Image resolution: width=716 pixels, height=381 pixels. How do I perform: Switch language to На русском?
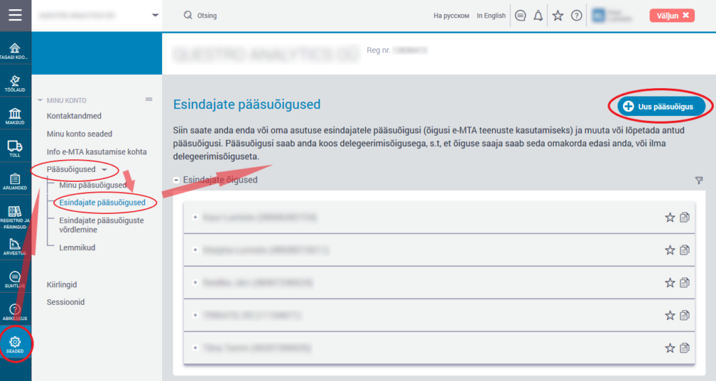(x=451, y=15)
